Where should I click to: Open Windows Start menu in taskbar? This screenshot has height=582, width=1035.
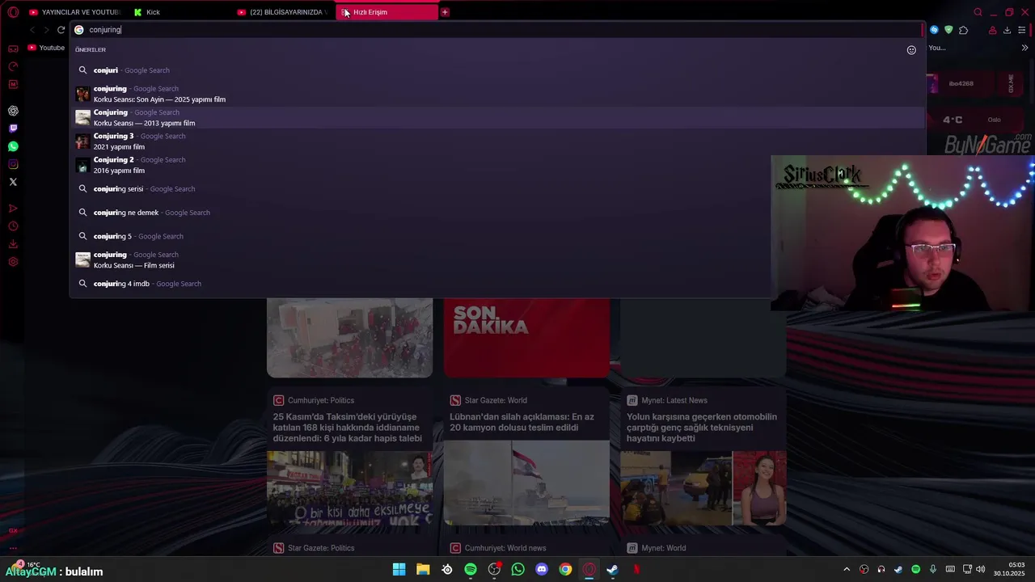click(x=399, y=570)
